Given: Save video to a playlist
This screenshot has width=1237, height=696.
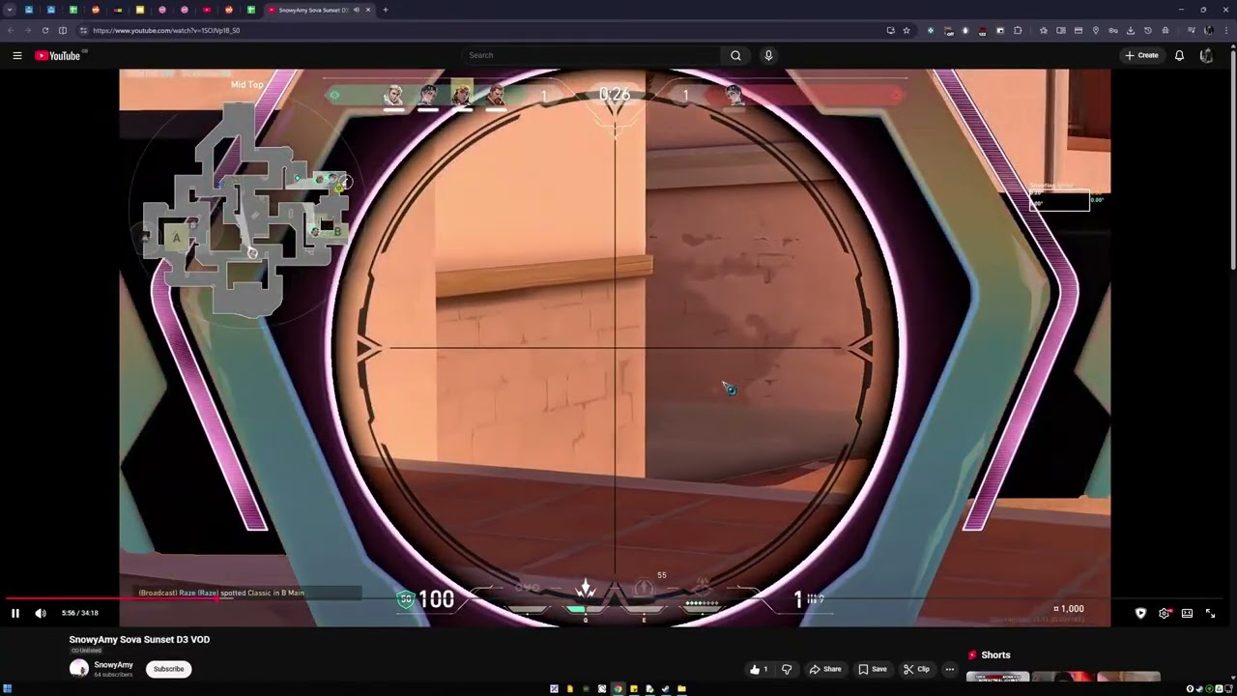Looking at the screenshot, I should (873, 669).
